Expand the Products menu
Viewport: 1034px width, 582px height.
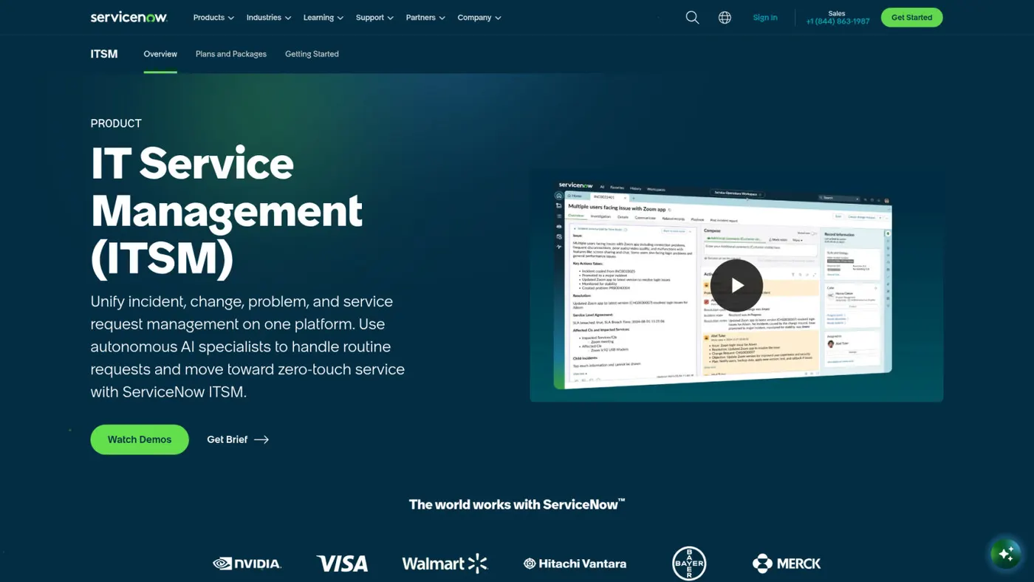[x=213, y=18]
